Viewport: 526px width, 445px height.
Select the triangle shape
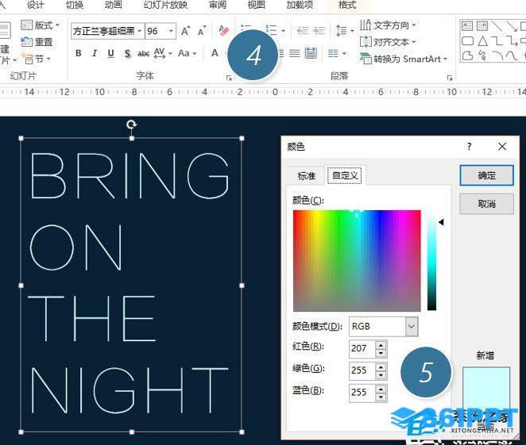pyautogui.click(x=482, y=40)
